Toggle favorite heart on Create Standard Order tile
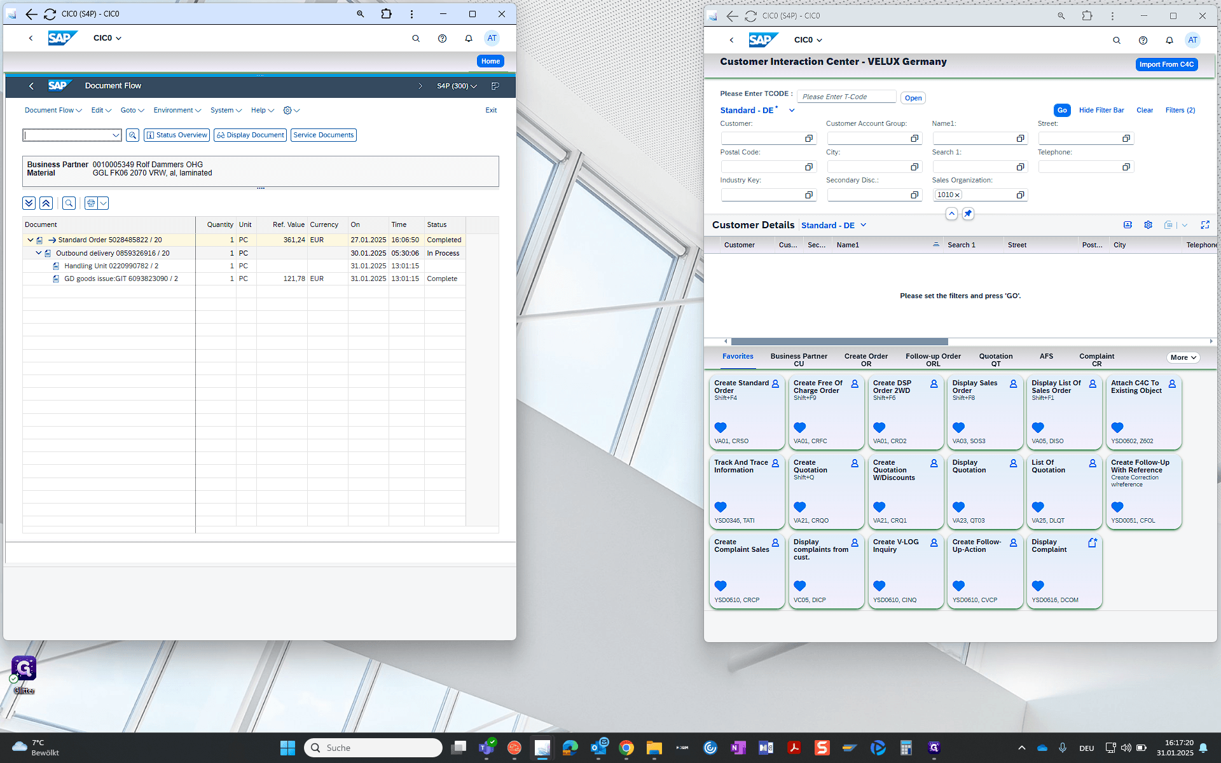Screen dimensions: 1221x763 (x=721, y=428)
